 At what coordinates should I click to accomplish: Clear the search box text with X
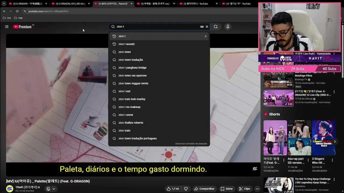207,27
